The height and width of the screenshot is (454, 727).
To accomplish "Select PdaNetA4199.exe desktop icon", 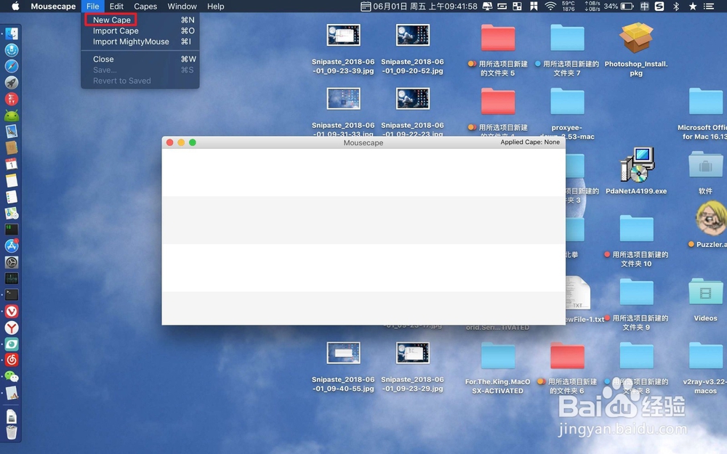I will 638,165.
